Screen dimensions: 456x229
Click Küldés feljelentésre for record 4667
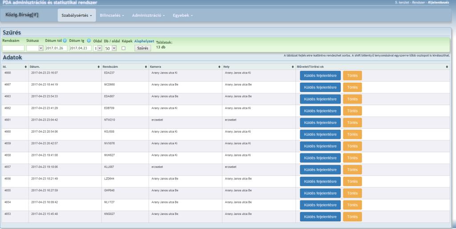[x=320, y=87]
